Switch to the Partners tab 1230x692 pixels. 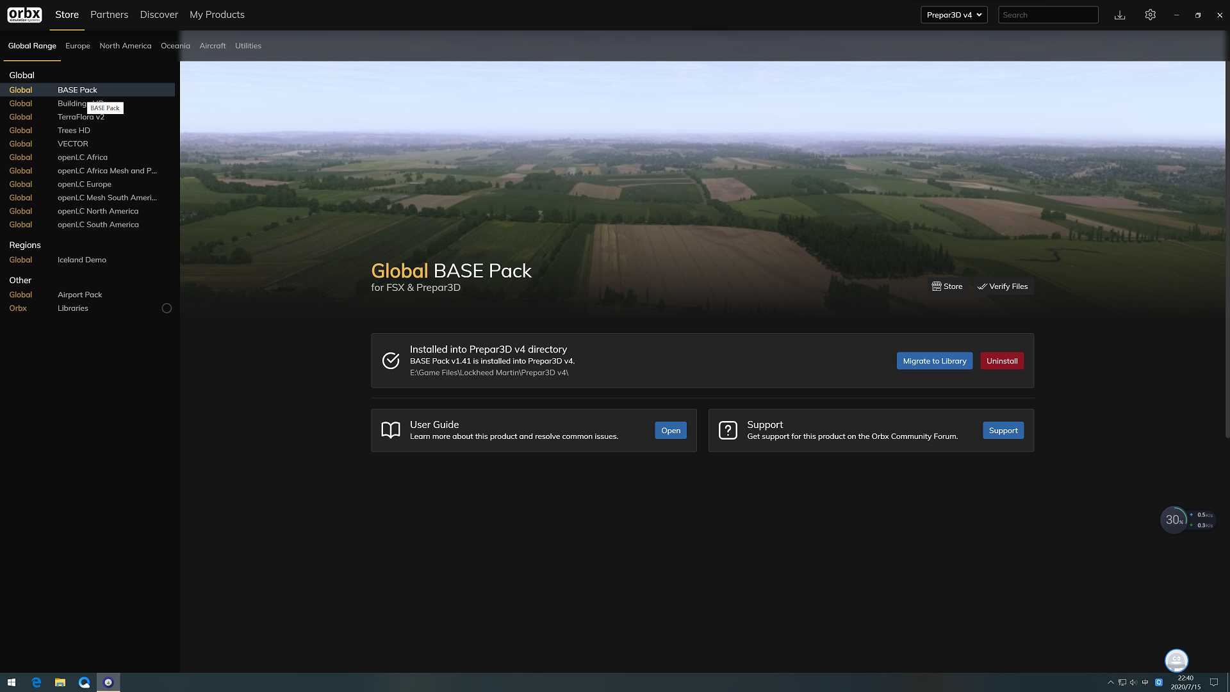109,15
